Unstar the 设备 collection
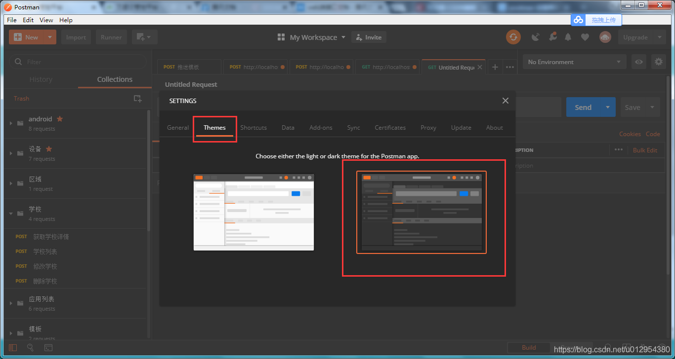The image size is (675, 359). click(49, 149)
